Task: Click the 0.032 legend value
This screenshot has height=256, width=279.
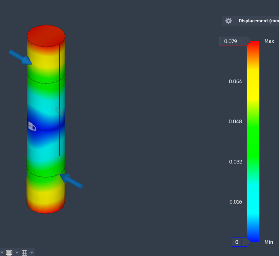Action: [235, 162]
